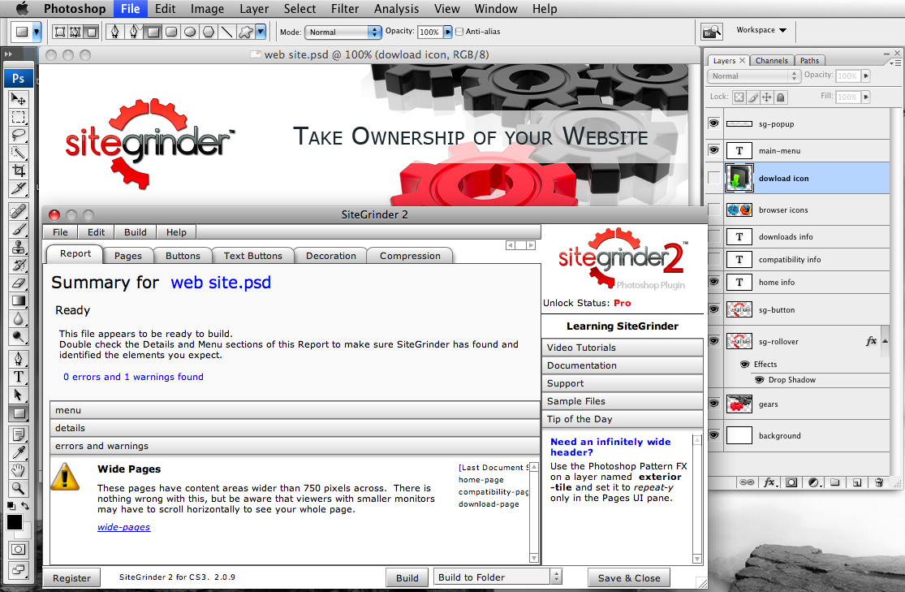Screen dimensions: 905x592
Task: Select the Hand tool
Action: pos(19,471)
